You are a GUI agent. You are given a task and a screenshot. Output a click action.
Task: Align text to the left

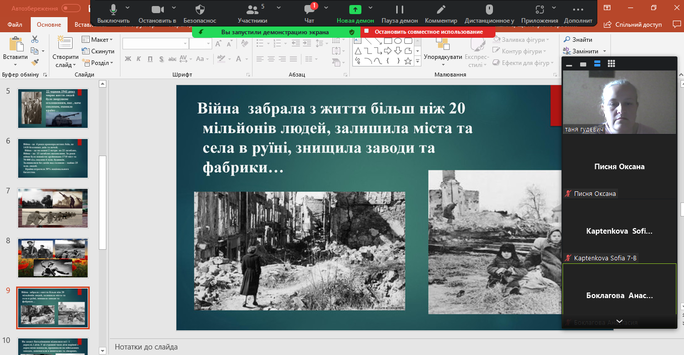[x=260, y=59]
